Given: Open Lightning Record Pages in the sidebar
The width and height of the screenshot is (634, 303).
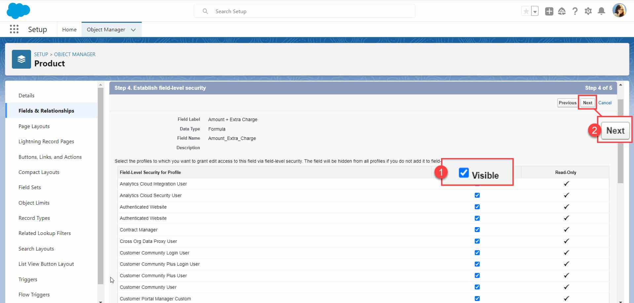Looking at the screenshot, I should [46, 141].
